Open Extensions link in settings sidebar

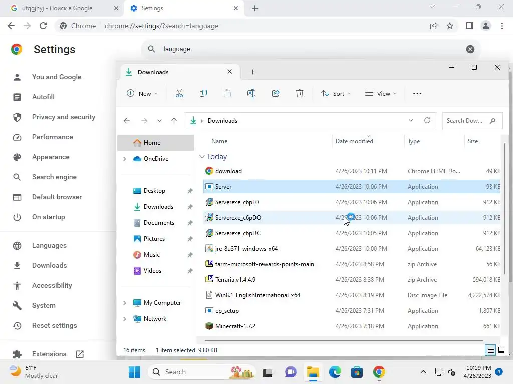coord(49,354)
